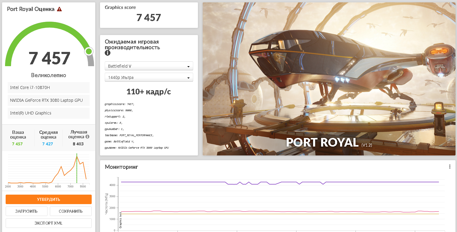Click the Великолепно rating label

pyautogui.click(x=49, y=75)
